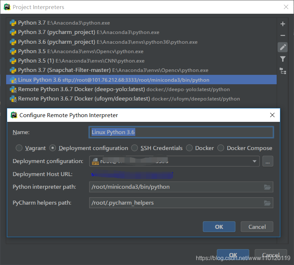Select the Vagrant radio button
294x265 pixels.
tap(19, 148)
